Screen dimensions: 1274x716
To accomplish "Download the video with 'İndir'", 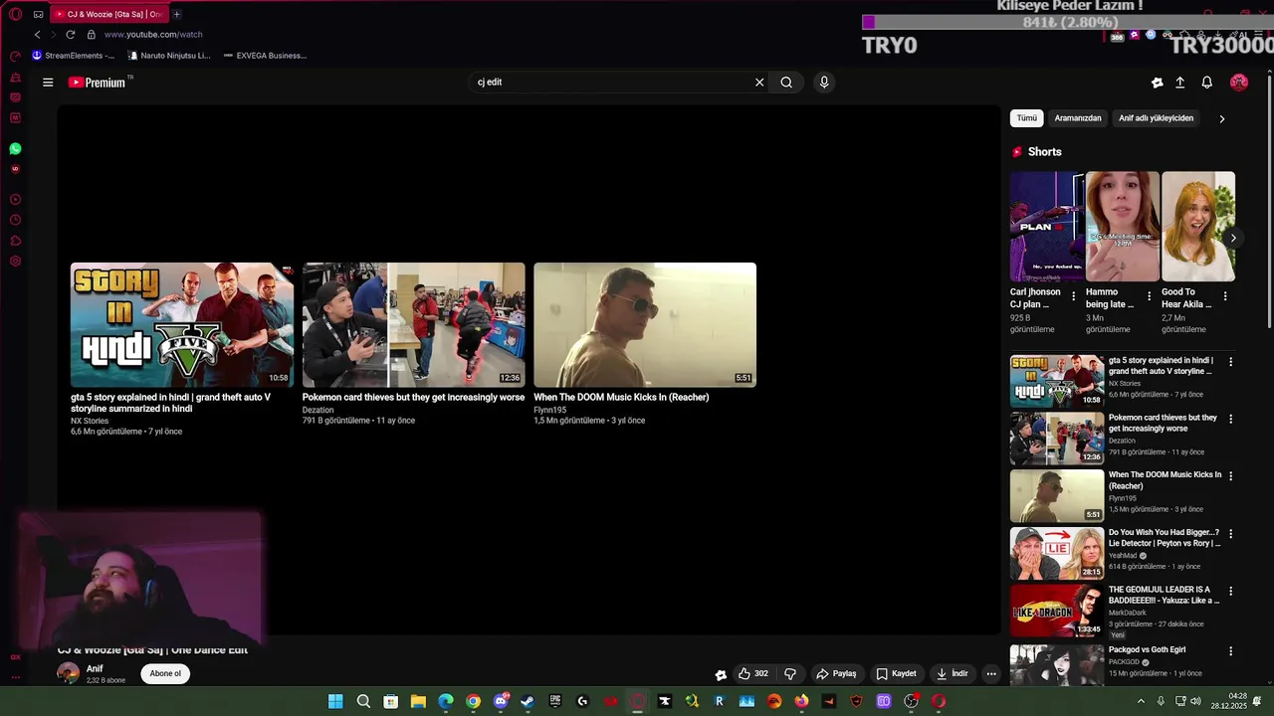I will click(x=952, y=673).
